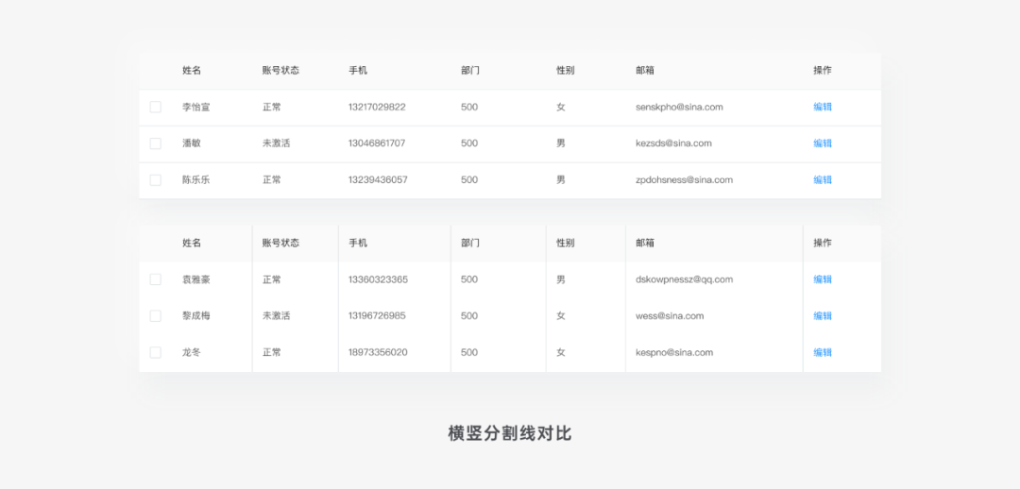Click department 500 in 龙冬's row
Image resolution: width=1020 pixels, height=489 pixels.
tap(469, 352)
